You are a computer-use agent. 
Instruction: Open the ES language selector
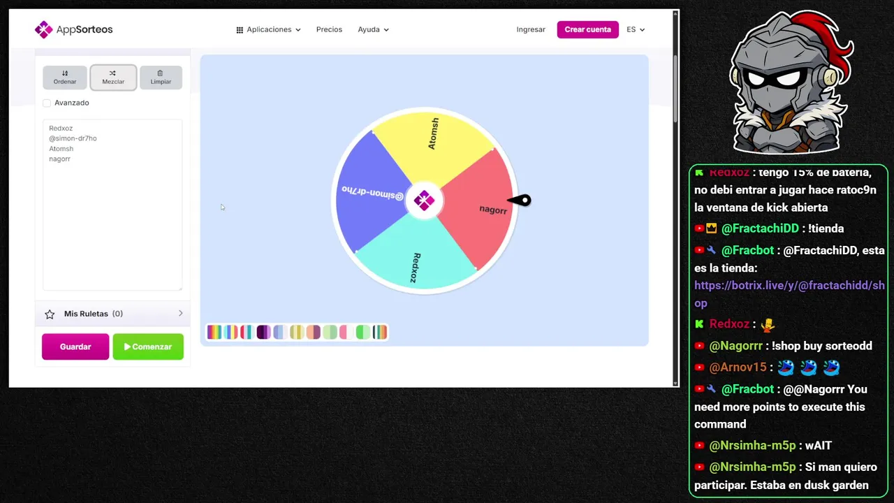tap(636, 29)
